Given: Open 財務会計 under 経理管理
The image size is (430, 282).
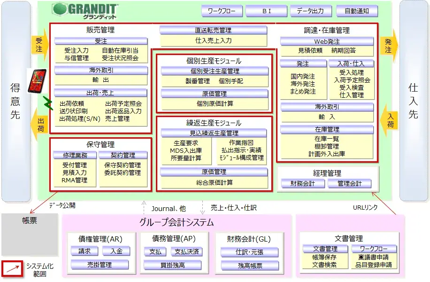Looking at the screenshot, I should pos(302,184).
